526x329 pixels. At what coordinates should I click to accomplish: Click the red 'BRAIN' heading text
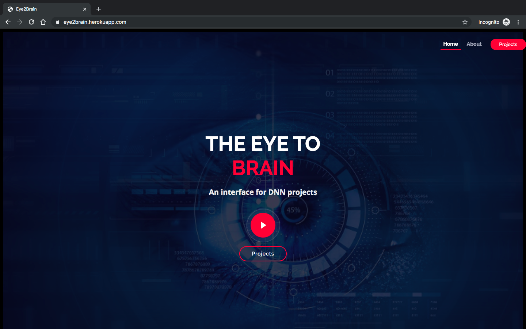263,168
